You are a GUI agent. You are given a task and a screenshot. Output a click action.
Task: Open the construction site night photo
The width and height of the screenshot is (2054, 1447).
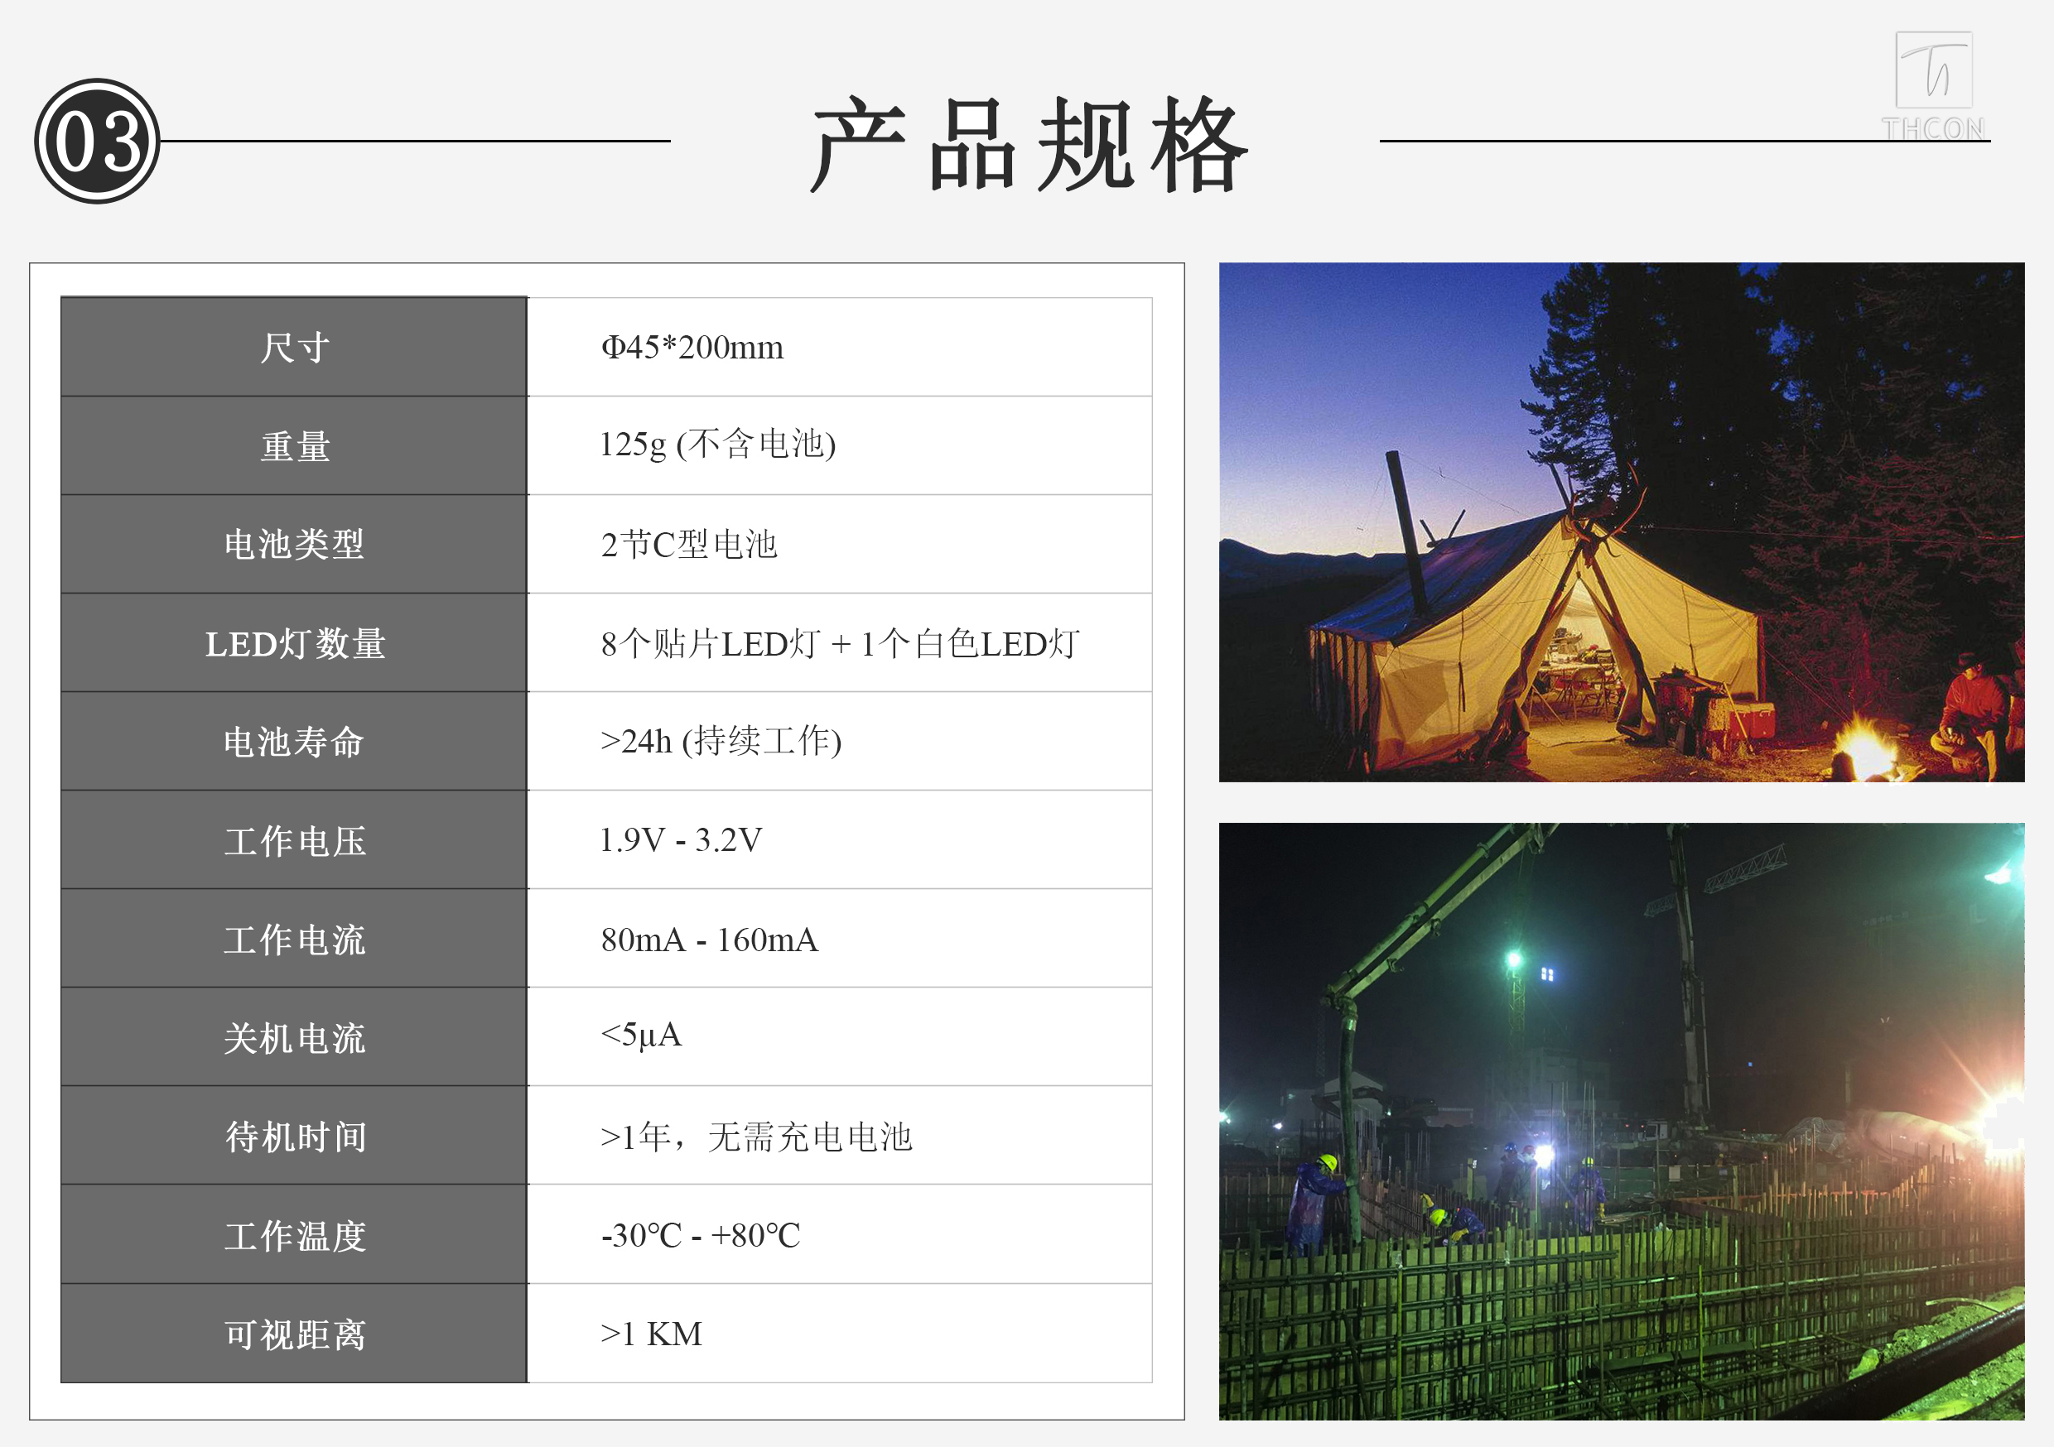(1620, 1120)
